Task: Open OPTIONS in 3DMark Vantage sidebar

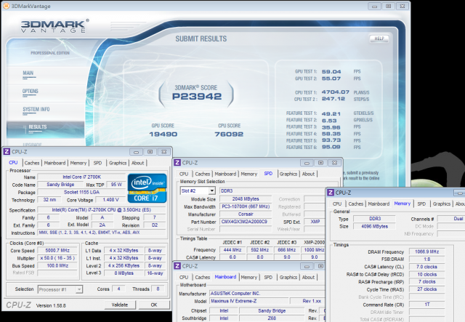Action: (x=31, y=91)
